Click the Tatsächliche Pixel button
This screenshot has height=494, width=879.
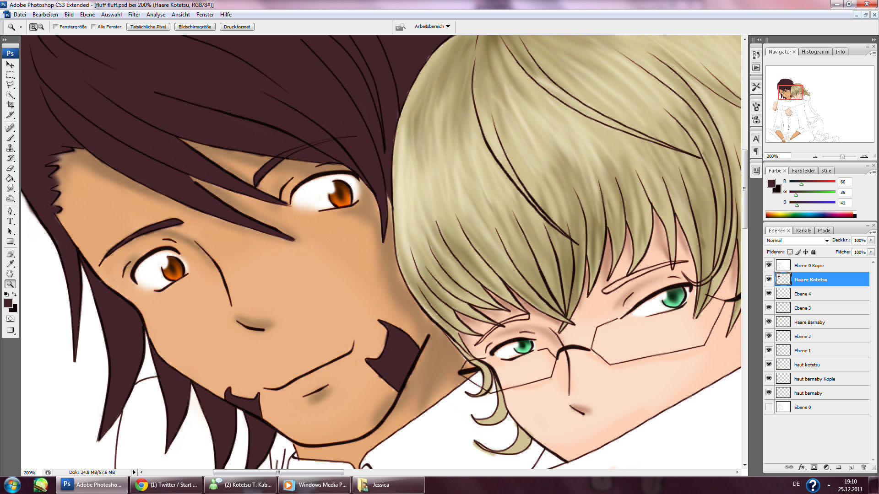point(148,27)
